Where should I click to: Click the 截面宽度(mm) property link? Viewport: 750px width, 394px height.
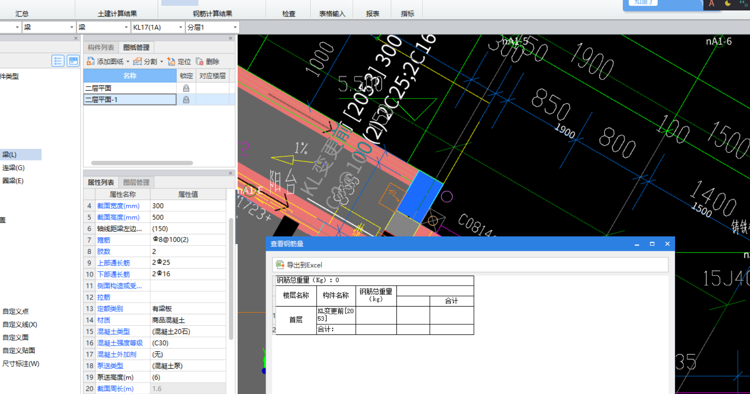118,206
